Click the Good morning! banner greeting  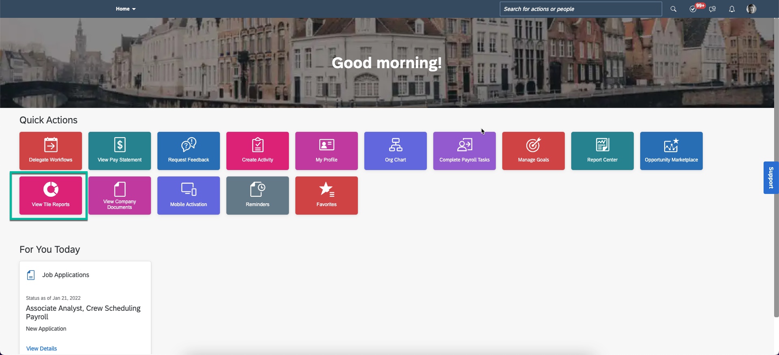(x=387, y=63)
